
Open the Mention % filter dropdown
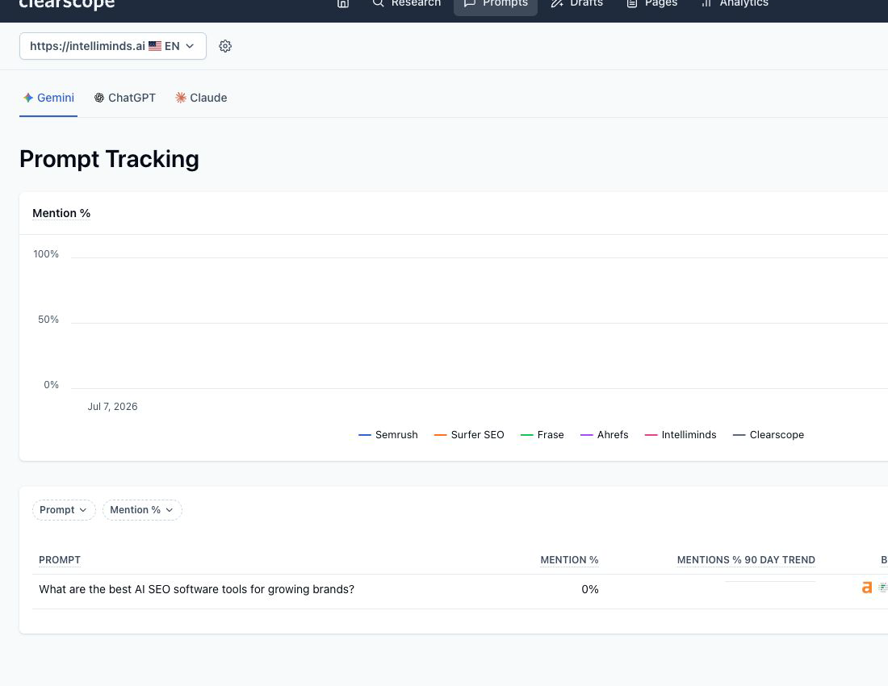tap(142, 510)
